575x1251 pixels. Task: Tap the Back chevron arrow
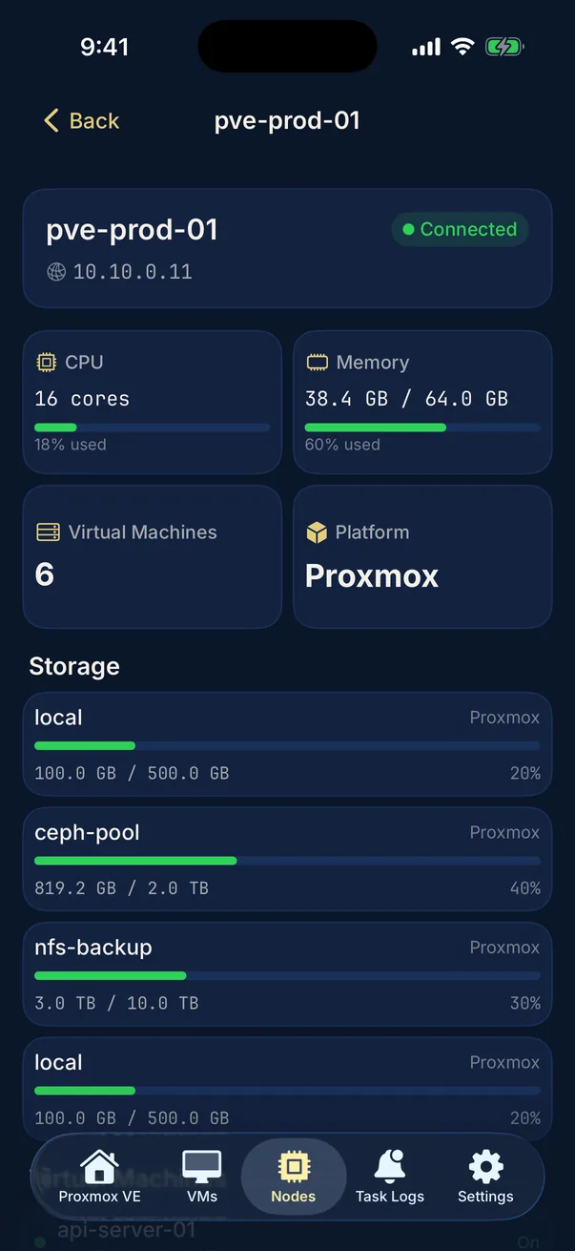pyautogui.click(x=51, y=120)
